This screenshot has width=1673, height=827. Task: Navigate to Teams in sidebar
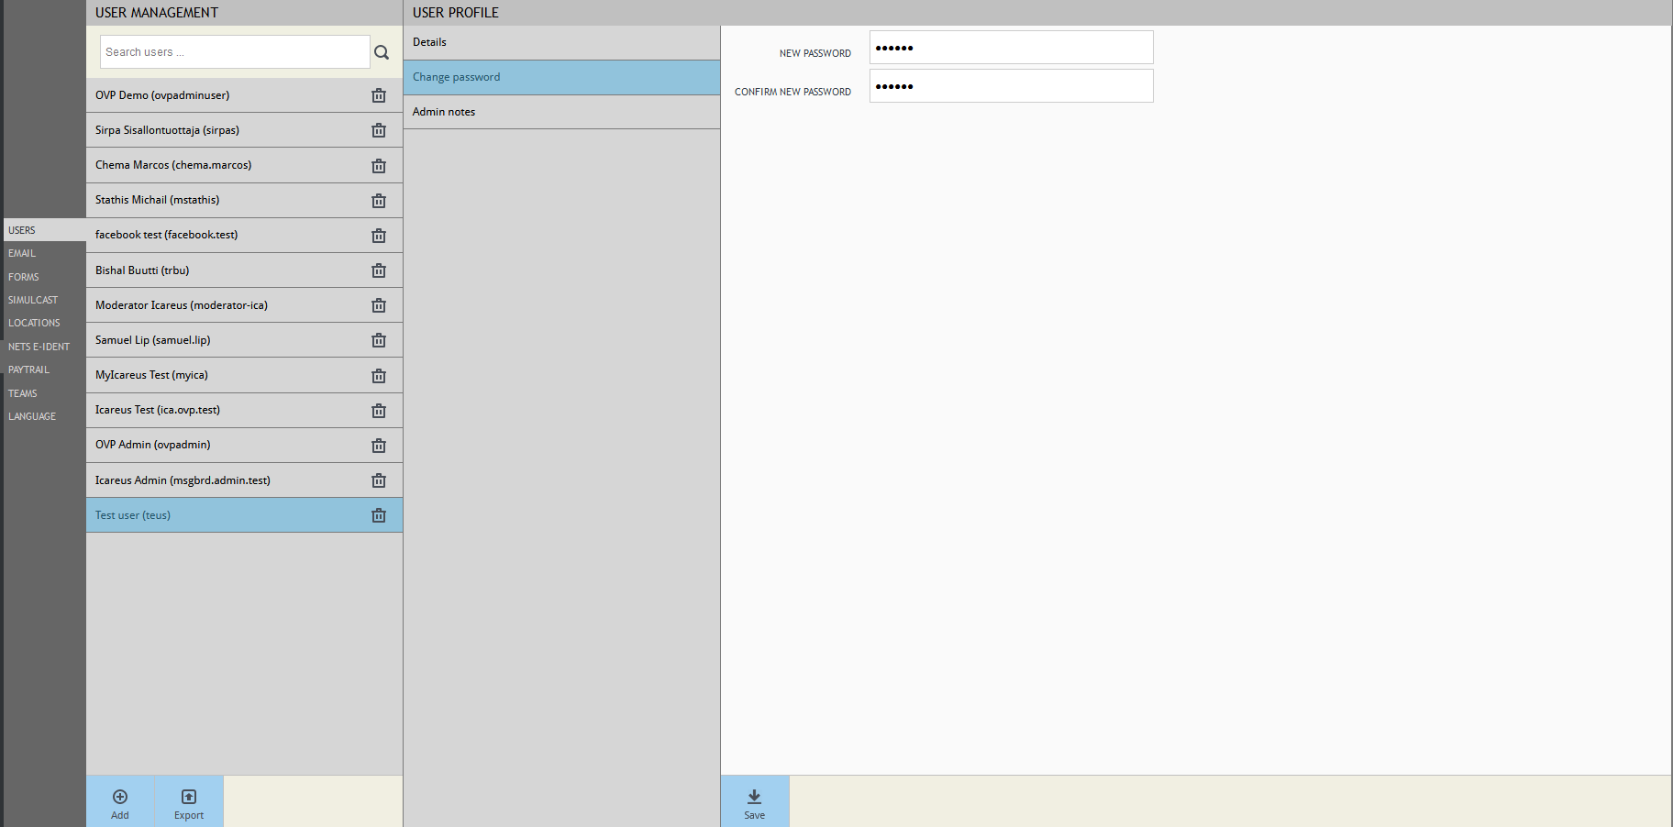click(23, 393)
